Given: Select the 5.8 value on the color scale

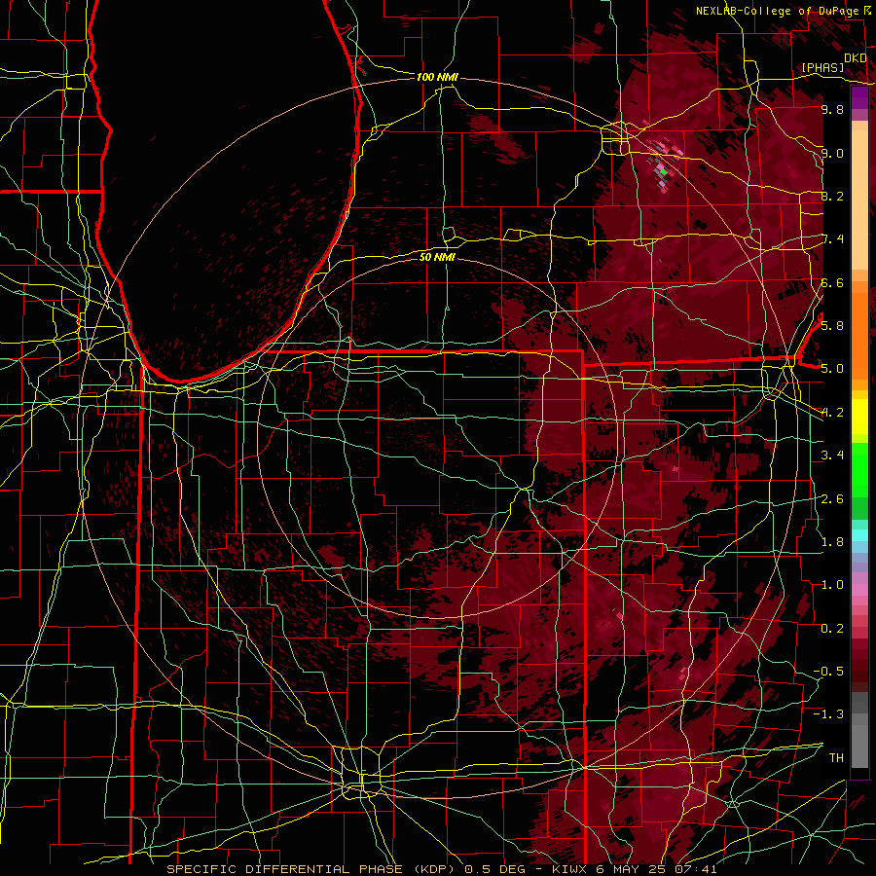Looking at the screenshot, I should tap(832, 326).
